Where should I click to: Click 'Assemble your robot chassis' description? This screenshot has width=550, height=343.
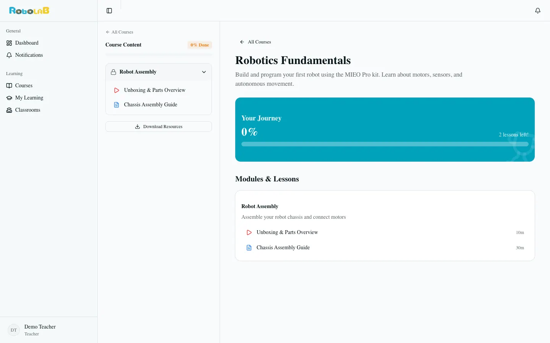294,217
